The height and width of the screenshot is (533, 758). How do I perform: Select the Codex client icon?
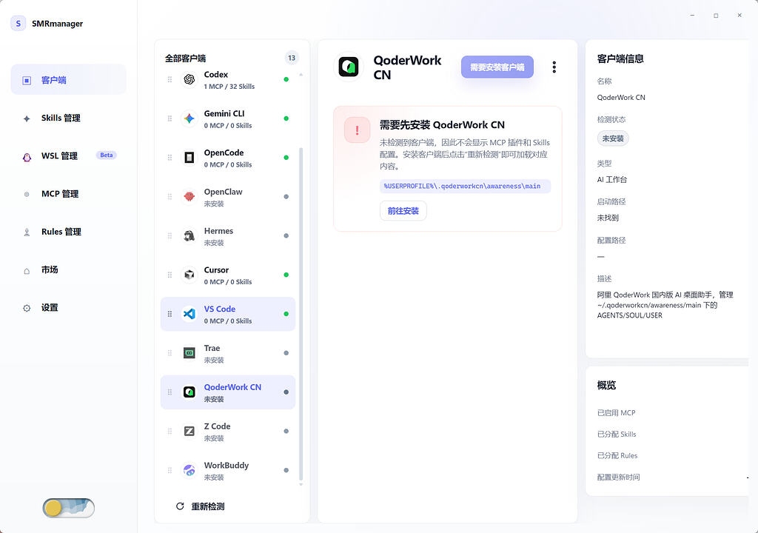pyautogui.click(x=189, y=79)
